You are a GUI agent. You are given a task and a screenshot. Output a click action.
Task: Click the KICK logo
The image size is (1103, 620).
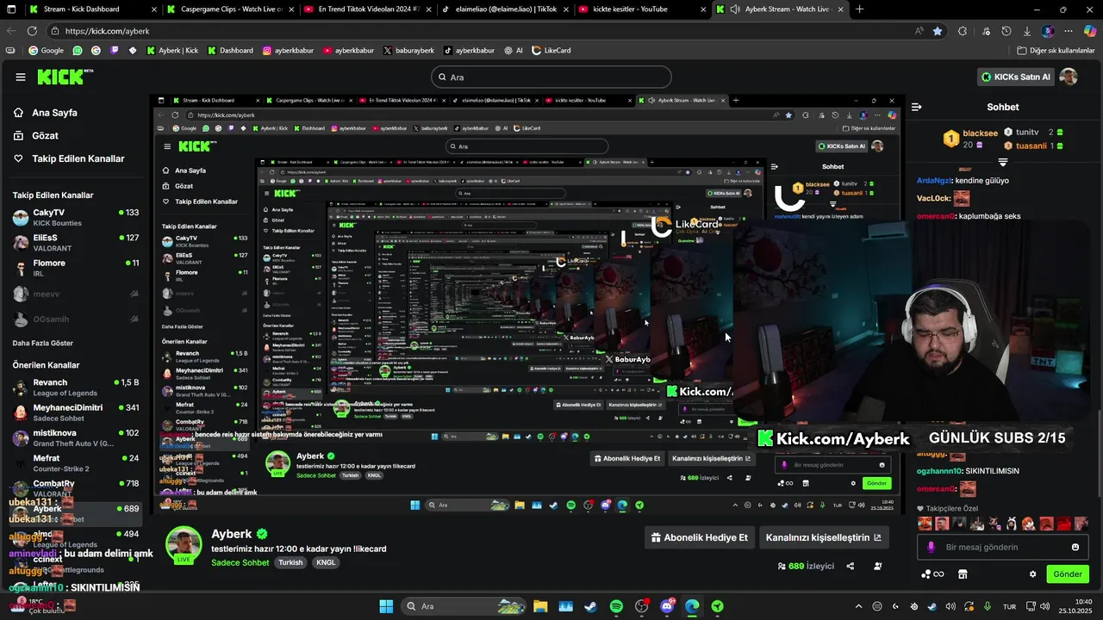[x=65, y=77]
